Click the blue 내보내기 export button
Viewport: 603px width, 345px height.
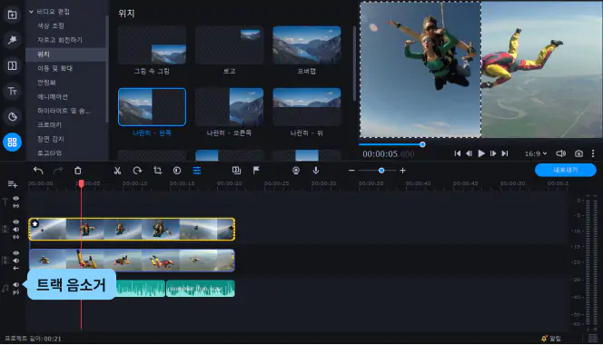[565, 170]
